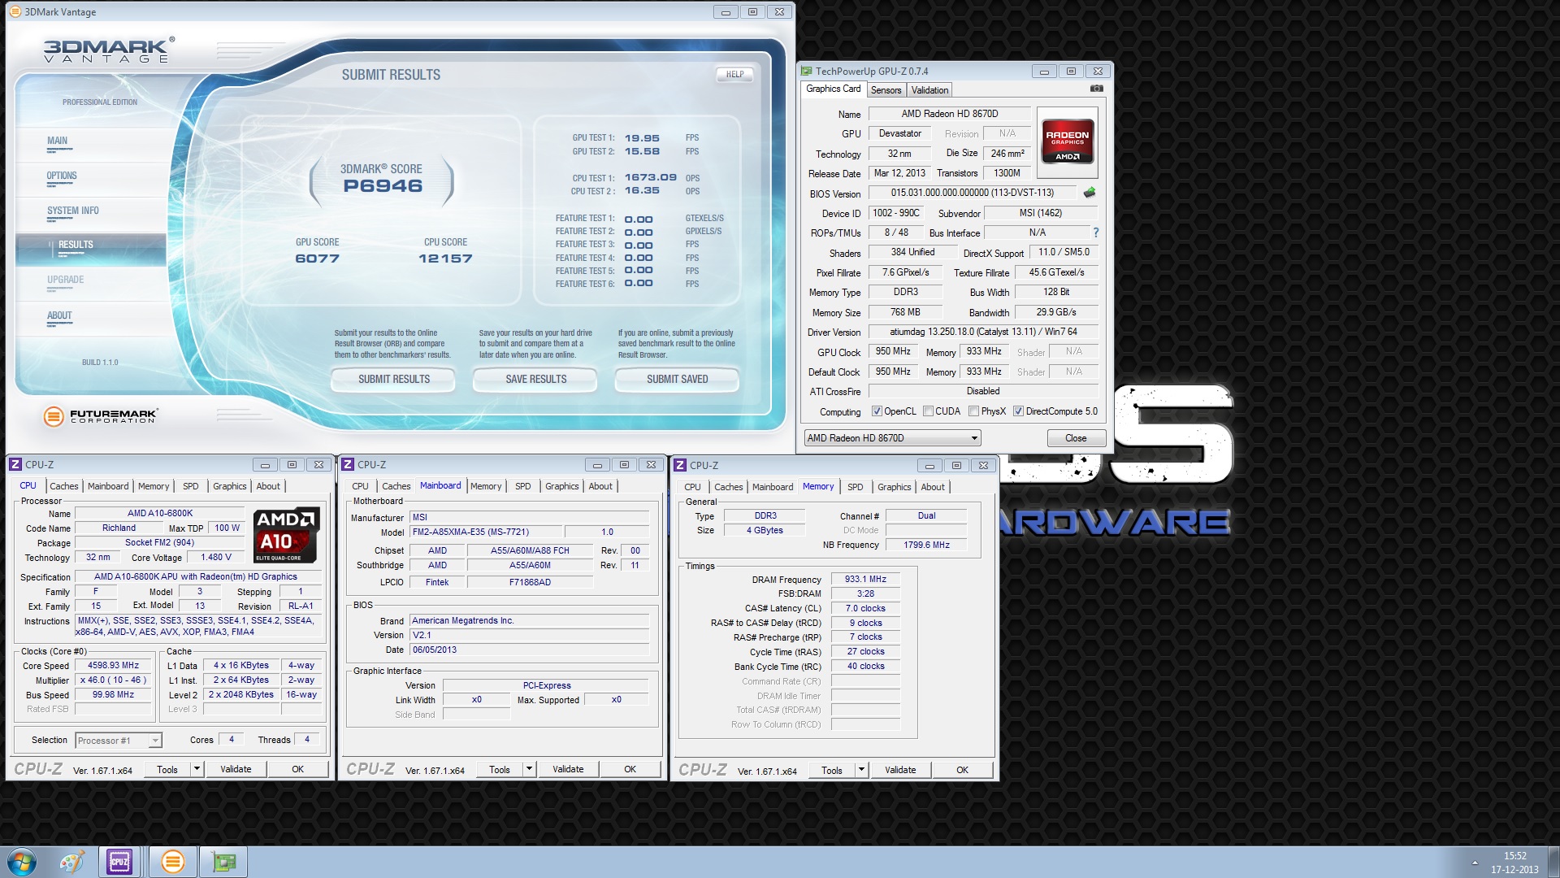Open the Windows Start button
Viewport: 1560px width, 878px height.
click(21, 862)
